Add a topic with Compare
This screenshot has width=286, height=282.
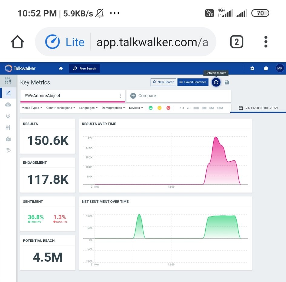pyautogui.click(x=178, y=96)
